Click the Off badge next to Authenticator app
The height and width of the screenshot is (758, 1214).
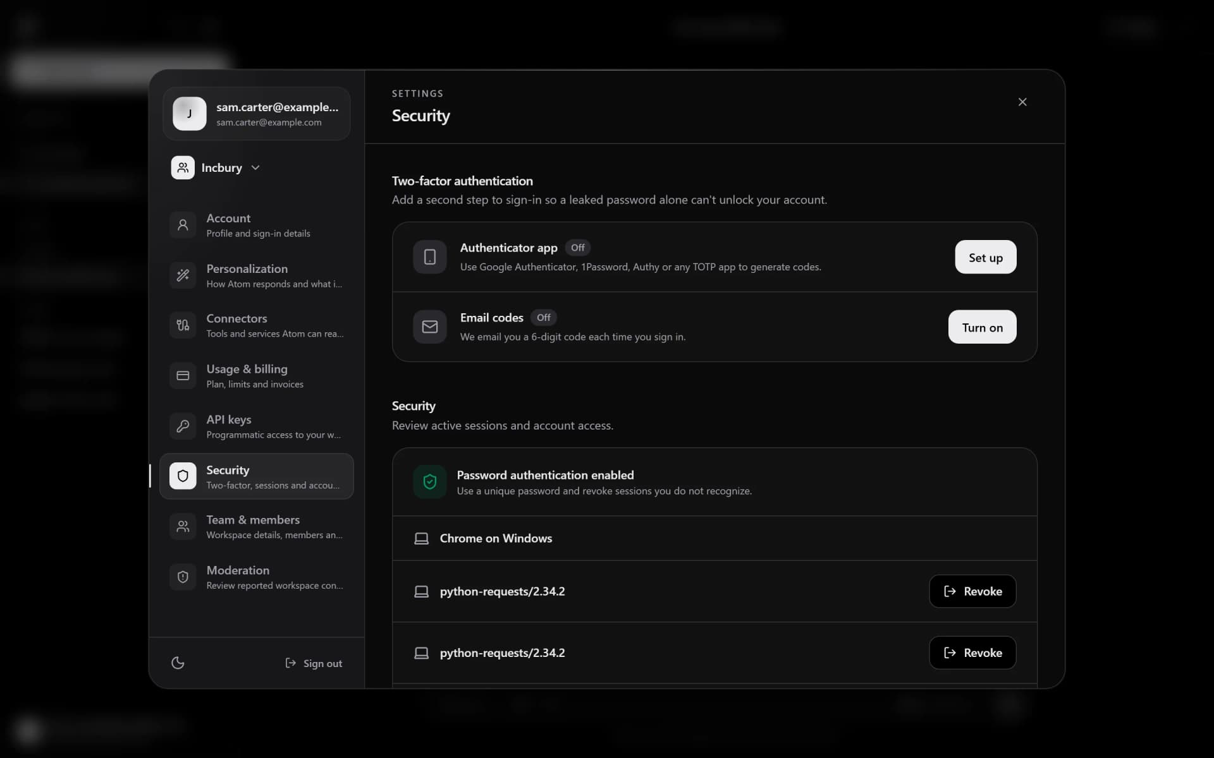(578, 248)
